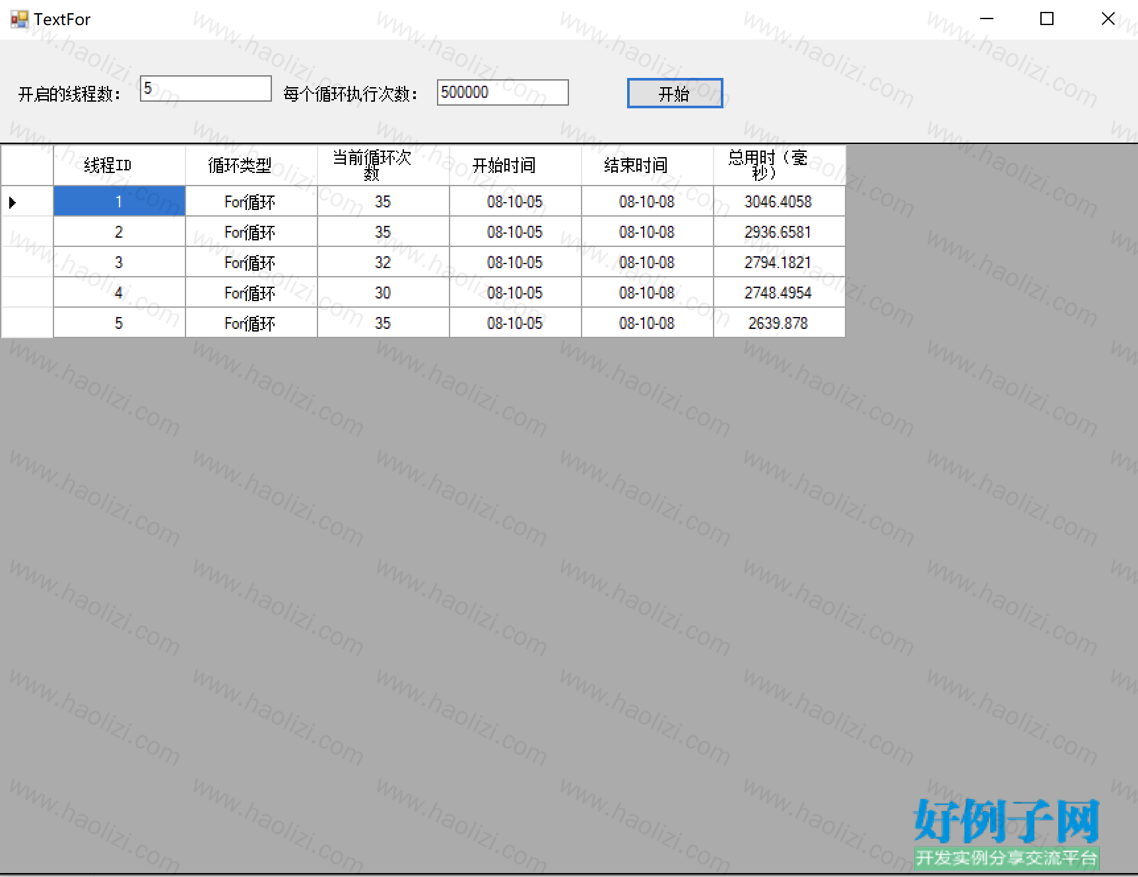The height and width of the screenshot is (877, 1138).
Task: Focus the 开启的线程数 input field
Action: pos(205,88)
